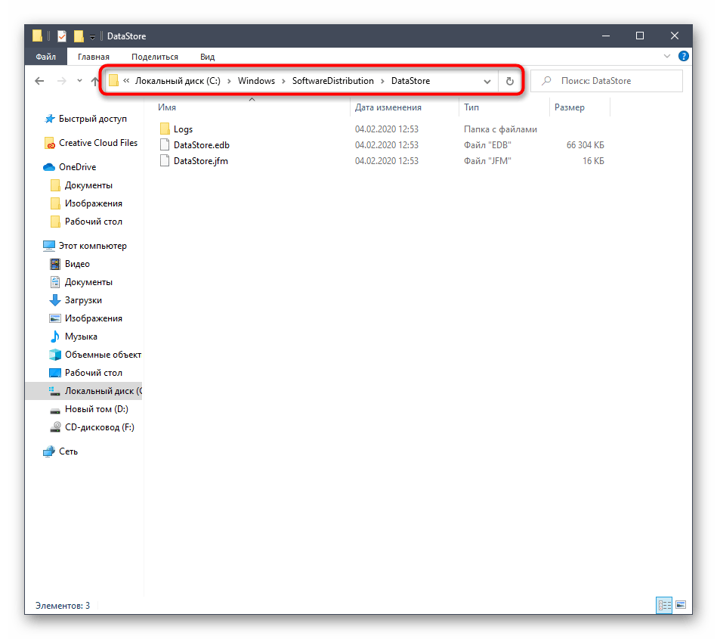Switch to large icons view in status bar
The height and width of the screenshot is (639, 717).
coord(681,605)
